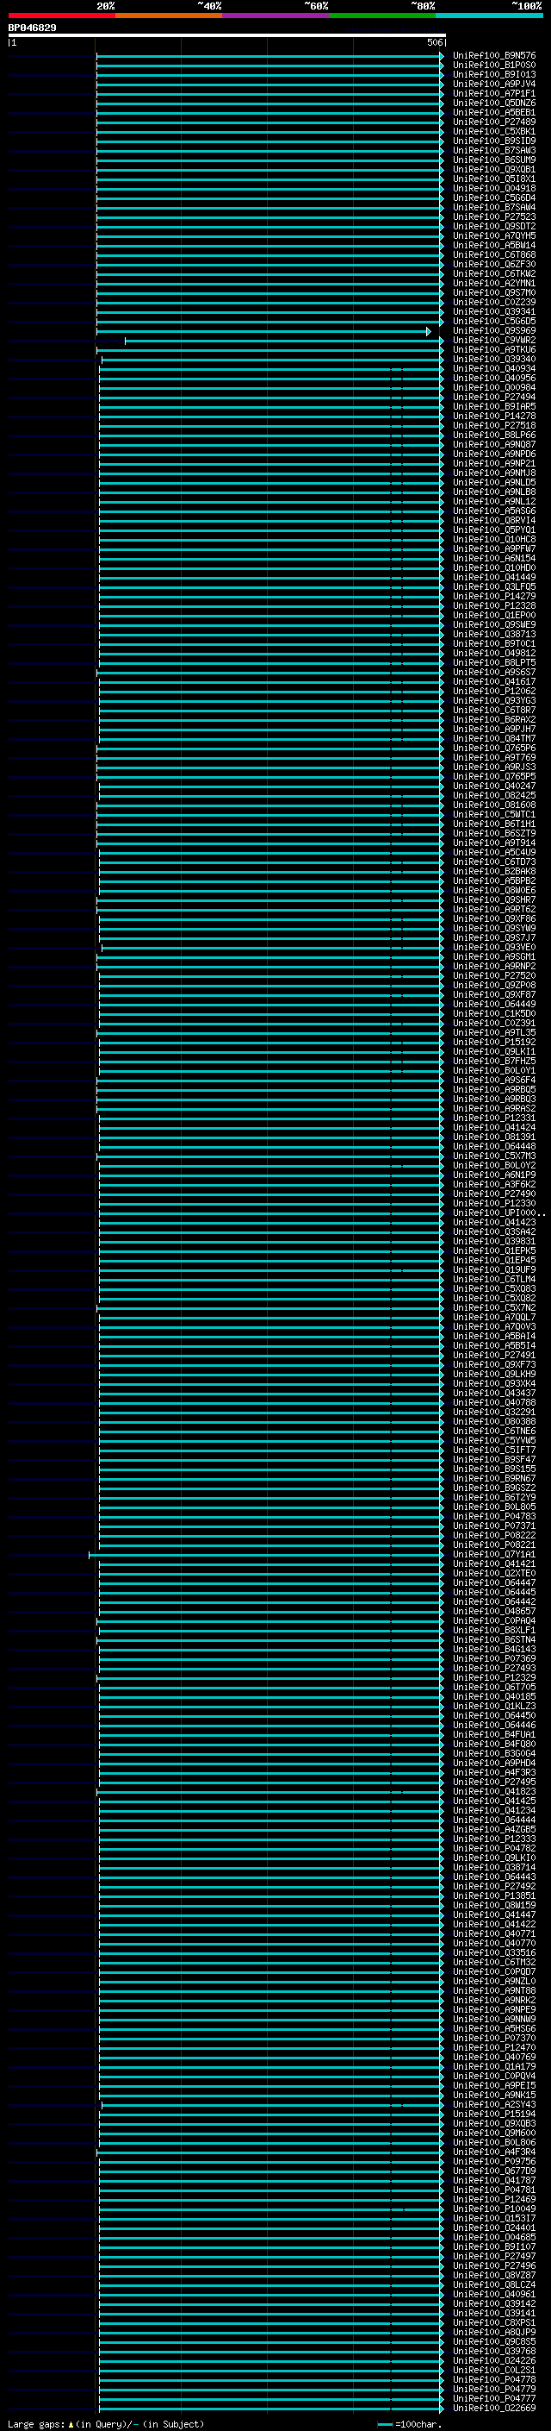Click hit label UniRef100_O81391
Screen dimensions: 551x2431
pos(494,1137)
